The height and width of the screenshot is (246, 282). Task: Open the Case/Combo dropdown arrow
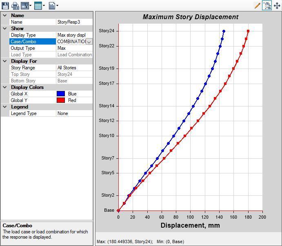[89, 42]
